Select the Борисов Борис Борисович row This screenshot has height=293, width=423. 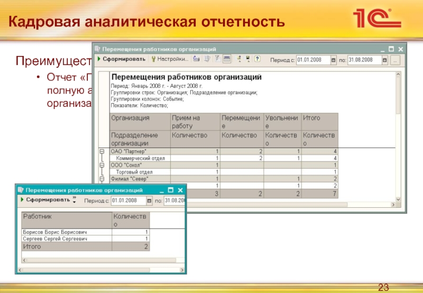point(85,232)
